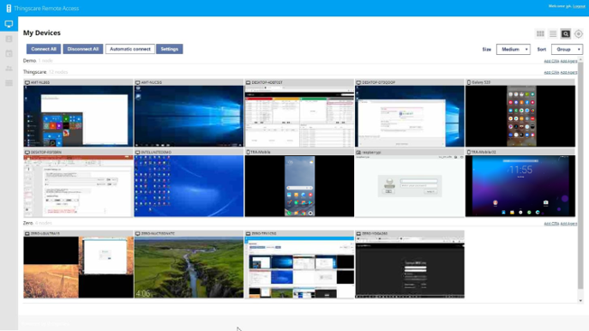Switch to grid icons view
Image resolution: width=589 pixels, height=331 pixels.
click(540, 33)
